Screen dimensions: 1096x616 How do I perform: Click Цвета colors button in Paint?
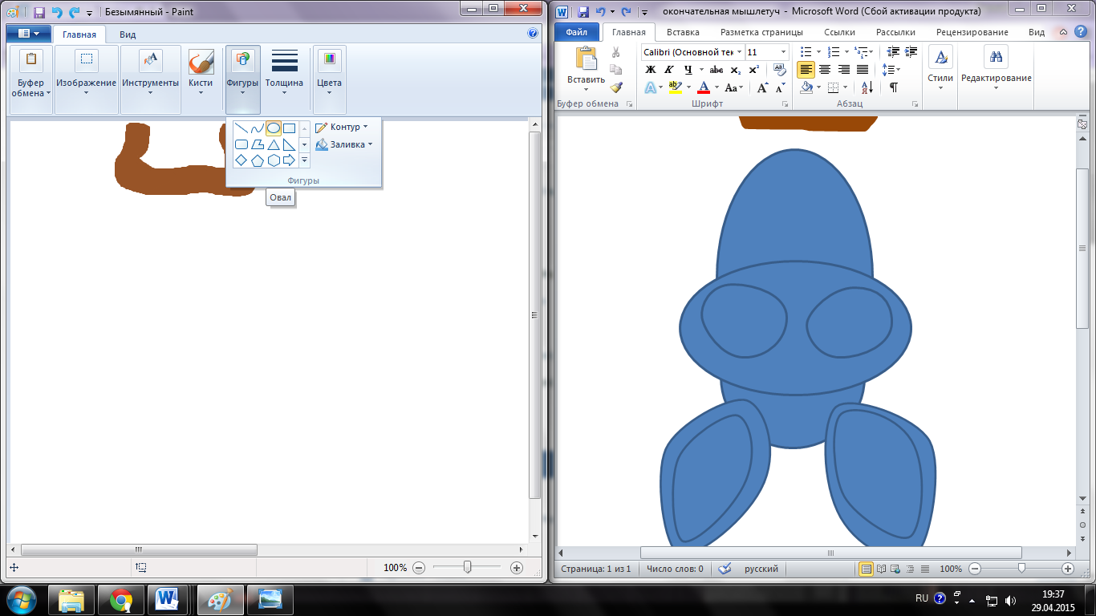pos(329,79)
